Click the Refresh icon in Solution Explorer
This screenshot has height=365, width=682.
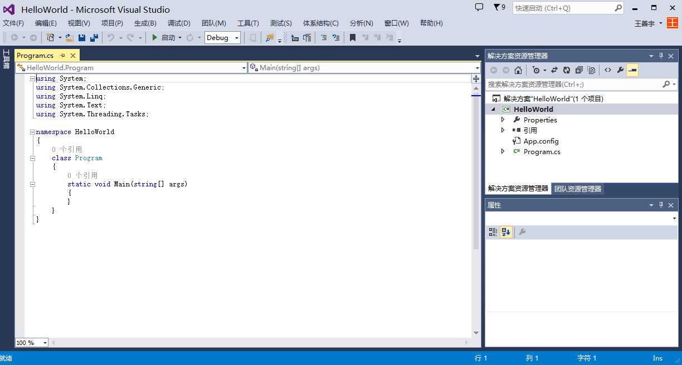[567, 70]
